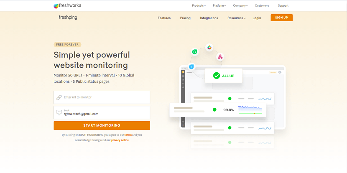Click the FREE FOREVER badge
Viewport: 347px width, 173px height.
67,44
